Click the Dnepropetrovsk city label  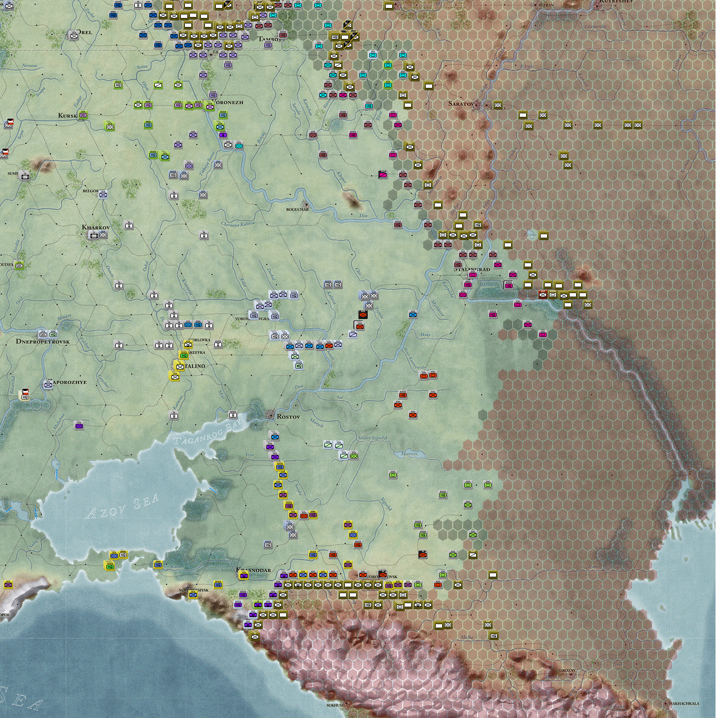pyautogui.click(x=43, y=342)
